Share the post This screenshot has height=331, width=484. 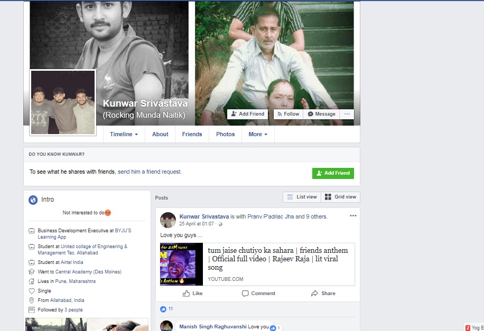click(323, 294)
